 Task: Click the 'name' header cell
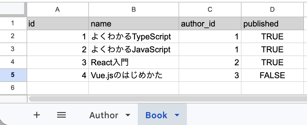(x=134, y=23)
